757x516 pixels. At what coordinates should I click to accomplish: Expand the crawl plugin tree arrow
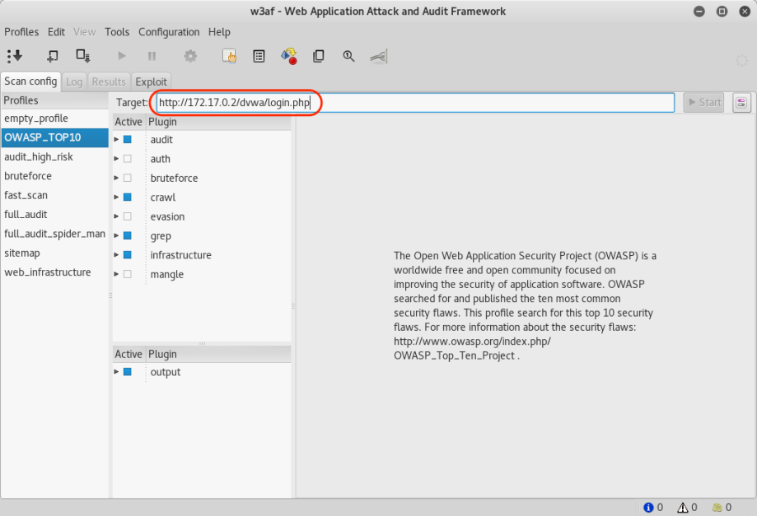coord(116,197)
